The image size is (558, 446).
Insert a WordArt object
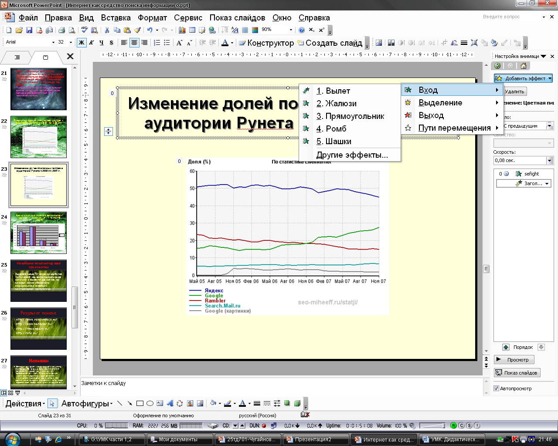point(170,403)
